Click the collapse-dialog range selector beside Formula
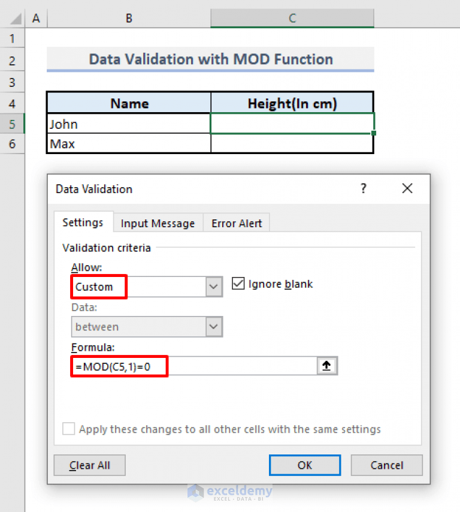This screenshot has height=512, width=460. pos(327,365)
